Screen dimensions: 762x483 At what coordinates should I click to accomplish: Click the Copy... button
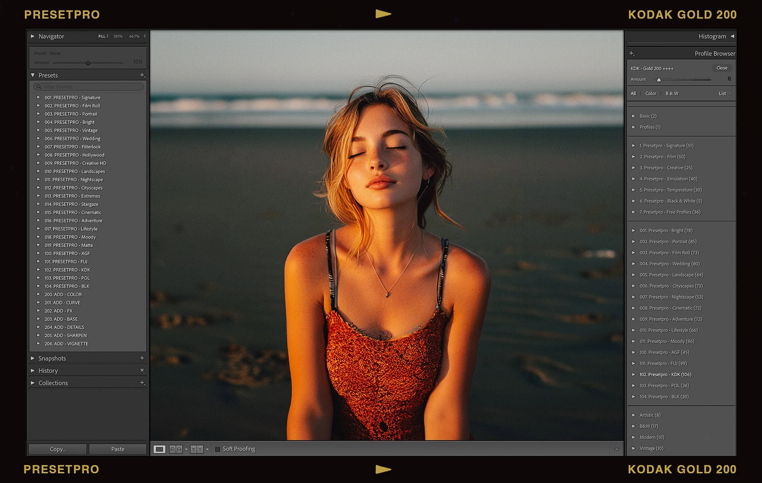point(57,449)
